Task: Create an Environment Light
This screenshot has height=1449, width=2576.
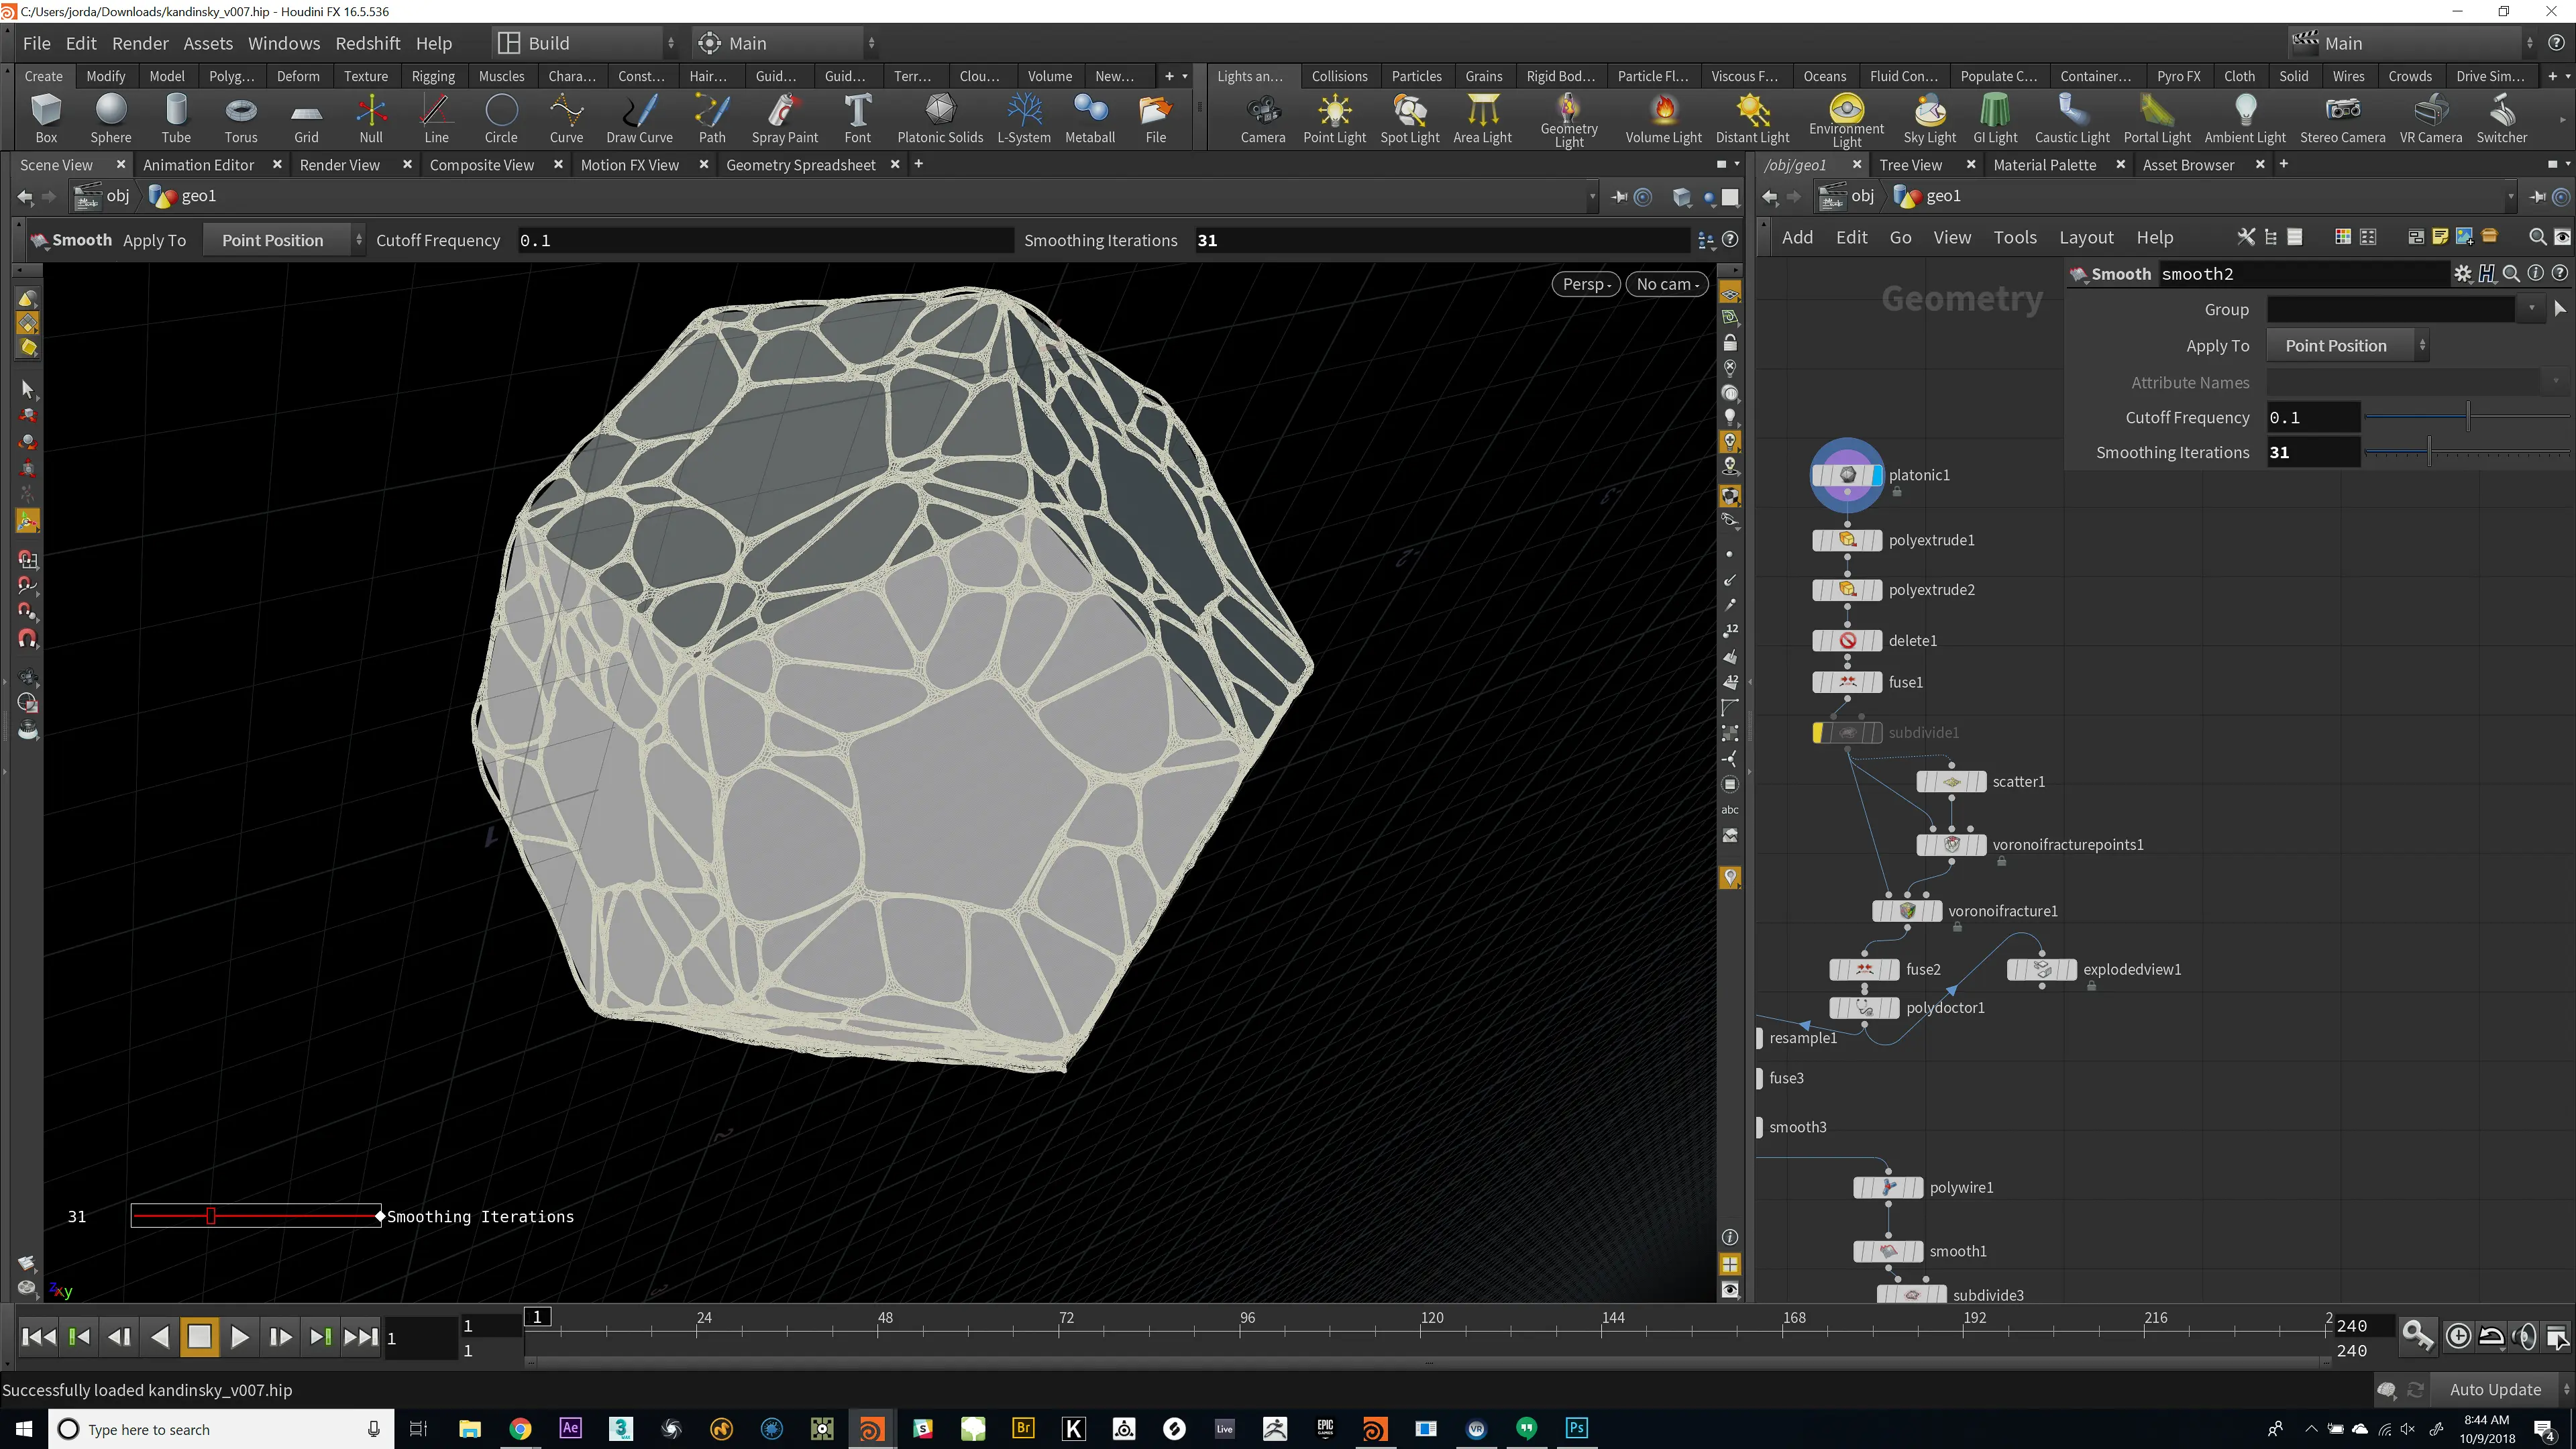Action: [x=1846, y=120]
